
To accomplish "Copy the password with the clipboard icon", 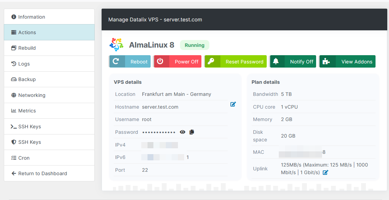I will 192,132.
